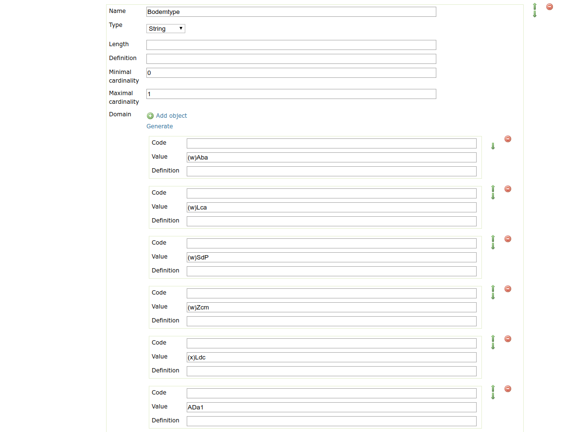Open the Type dropdown showing String

(166, 29)
